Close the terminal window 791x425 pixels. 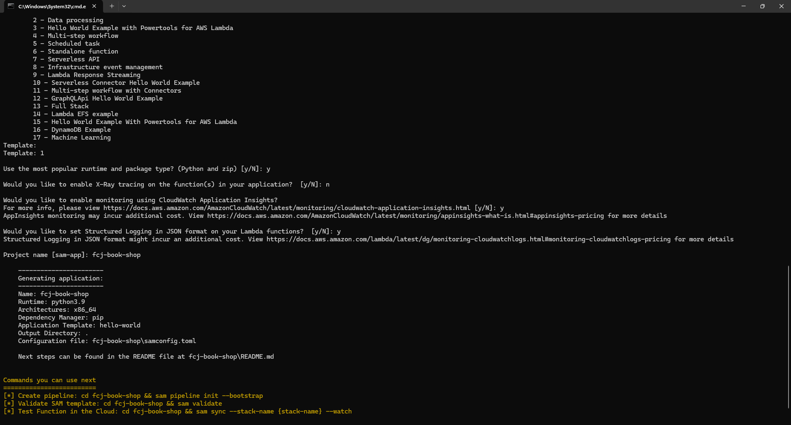point(782,6)
